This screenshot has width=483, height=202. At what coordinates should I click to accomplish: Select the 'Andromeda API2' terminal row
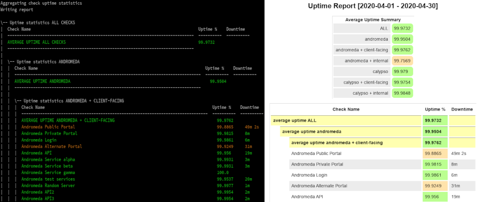pos(38,192)
